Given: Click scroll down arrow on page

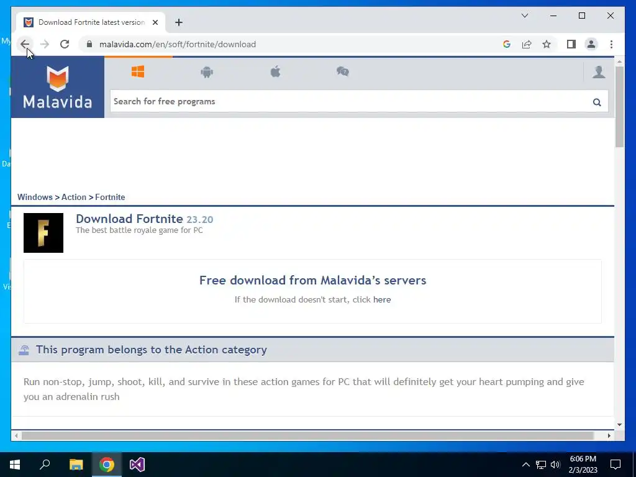Looking at the screenshot, I should click(619, 425).
